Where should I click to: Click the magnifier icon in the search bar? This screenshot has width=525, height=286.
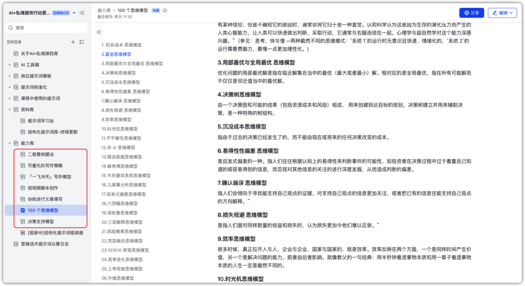(x=10, y=27)
